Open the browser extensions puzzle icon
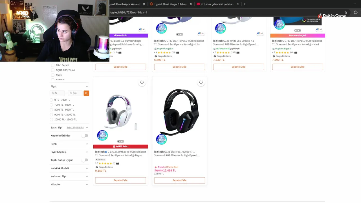 click(356, 12)
